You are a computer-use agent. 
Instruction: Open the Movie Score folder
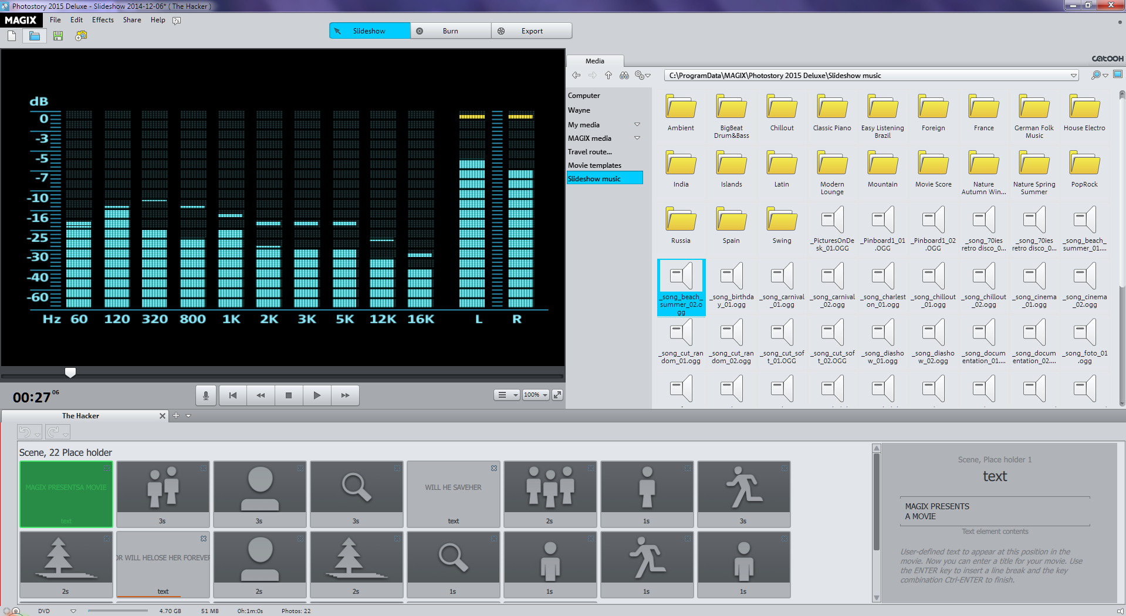click(933, 169)
